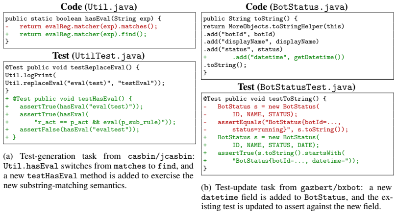Click caption (b) mentioning gazbert/bxbot
The width and height of the screenshot is (397, 214).
click(x=297, y=197)
